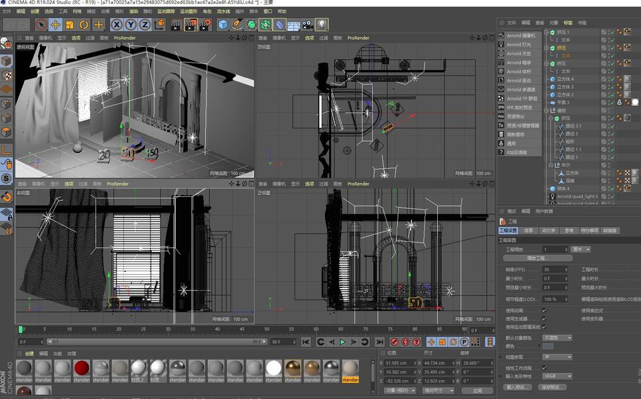Image resolution: width=641 pixels, height=399 pixels.
Task: Toggle 使用动画 checkbox
Action: pos(544,310)
